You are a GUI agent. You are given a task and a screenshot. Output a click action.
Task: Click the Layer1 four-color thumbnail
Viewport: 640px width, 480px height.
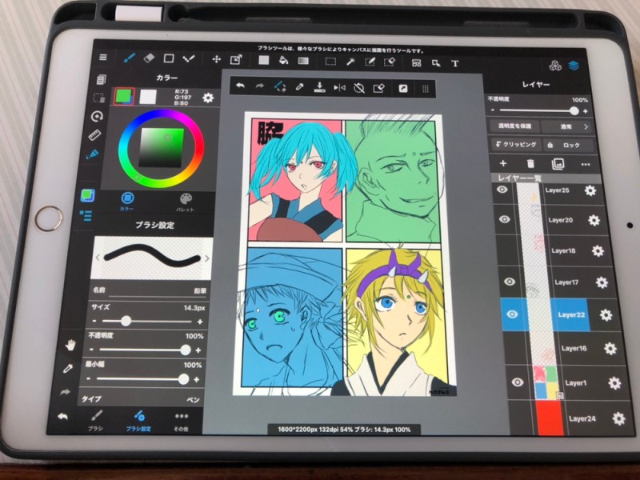tap(546, 382)
